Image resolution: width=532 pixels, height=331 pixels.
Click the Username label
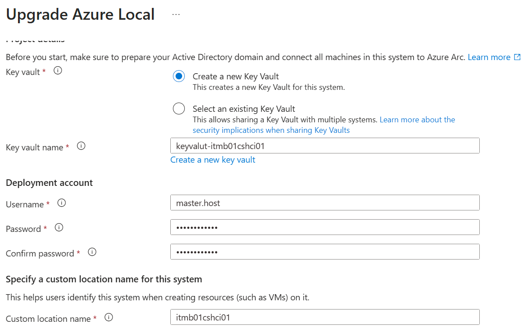coord(25,204)
